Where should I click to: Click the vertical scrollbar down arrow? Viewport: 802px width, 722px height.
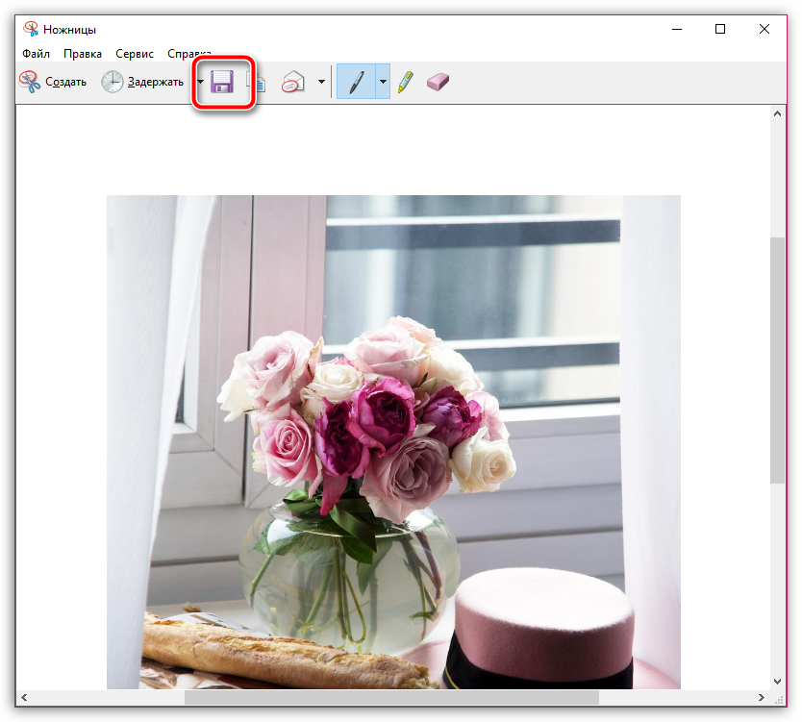777,680
